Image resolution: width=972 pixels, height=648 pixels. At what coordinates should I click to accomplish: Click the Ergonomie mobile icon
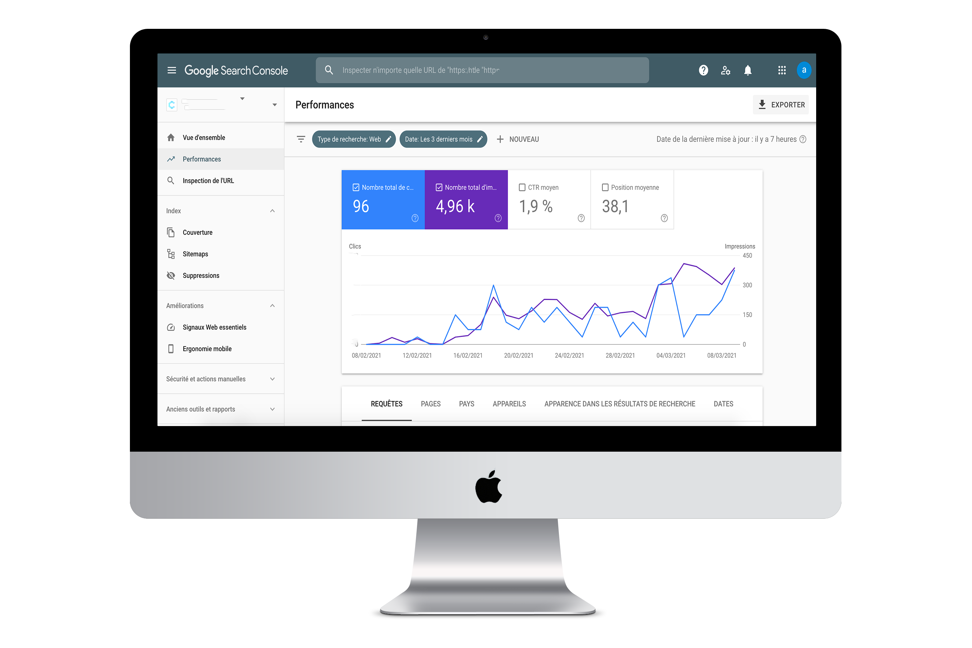(171, 349)
